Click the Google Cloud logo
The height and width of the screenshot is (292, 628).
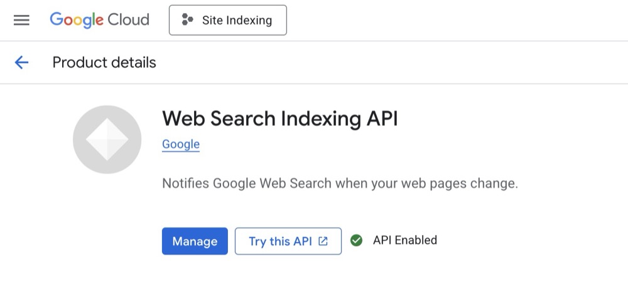99,20
